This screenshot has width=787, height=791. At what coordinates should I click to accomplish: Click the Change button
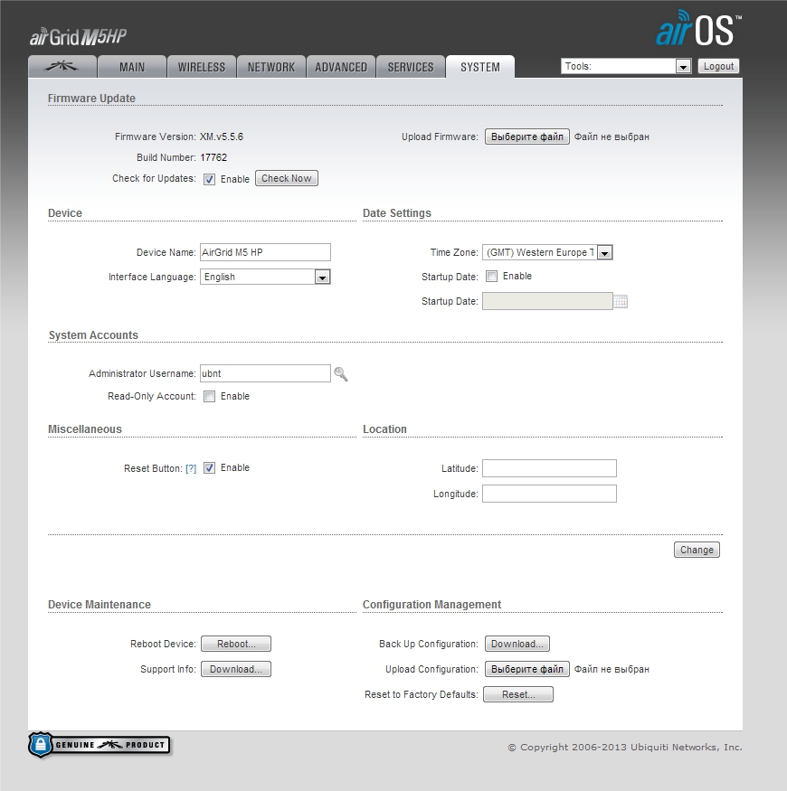pyautogui.click(x=697, y=550)
